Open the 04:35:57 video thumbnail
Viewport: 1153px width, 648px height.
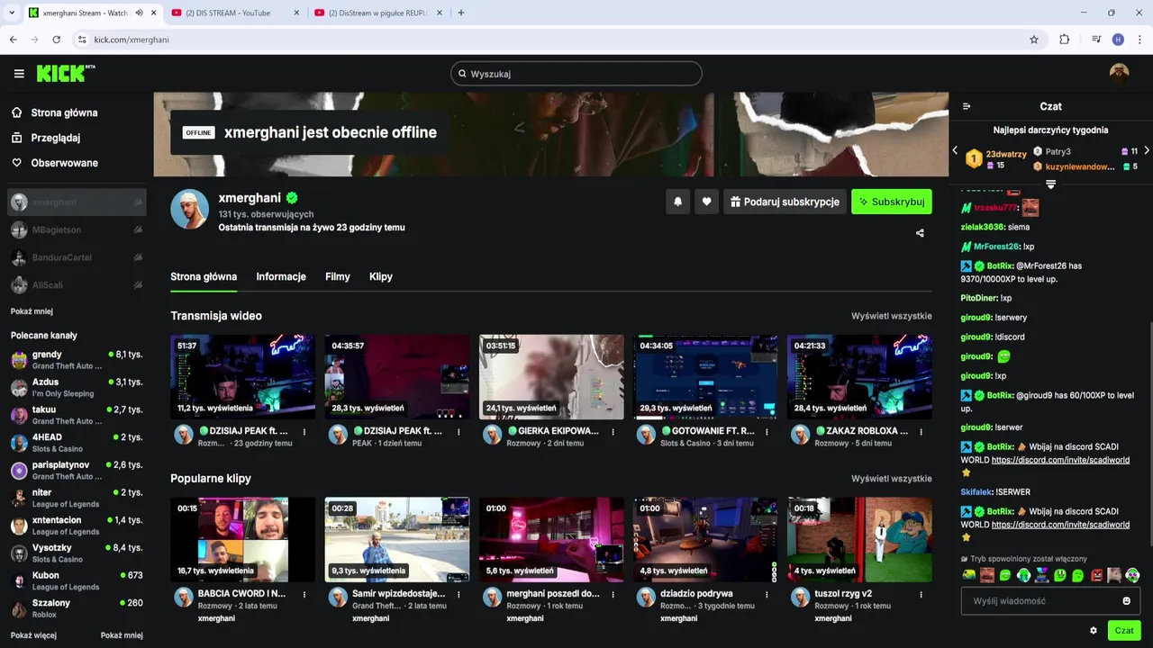click(x=397, y=377)
